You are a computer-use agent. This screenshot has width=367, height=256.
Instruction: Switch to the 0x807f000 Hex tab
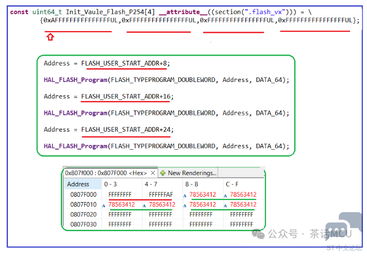(x=106, y=173)
